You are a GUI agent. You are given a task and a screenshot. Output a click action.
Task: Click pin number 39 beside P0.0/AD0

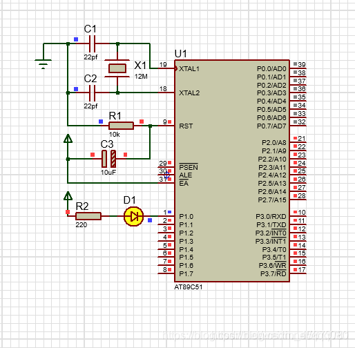click(302, 65)
